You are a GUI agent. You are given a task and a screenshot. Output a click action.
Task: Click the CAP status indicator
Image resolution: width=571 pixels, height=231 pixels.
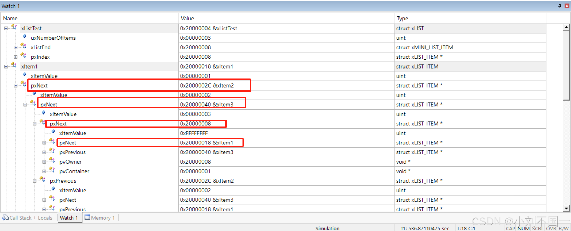510,228
